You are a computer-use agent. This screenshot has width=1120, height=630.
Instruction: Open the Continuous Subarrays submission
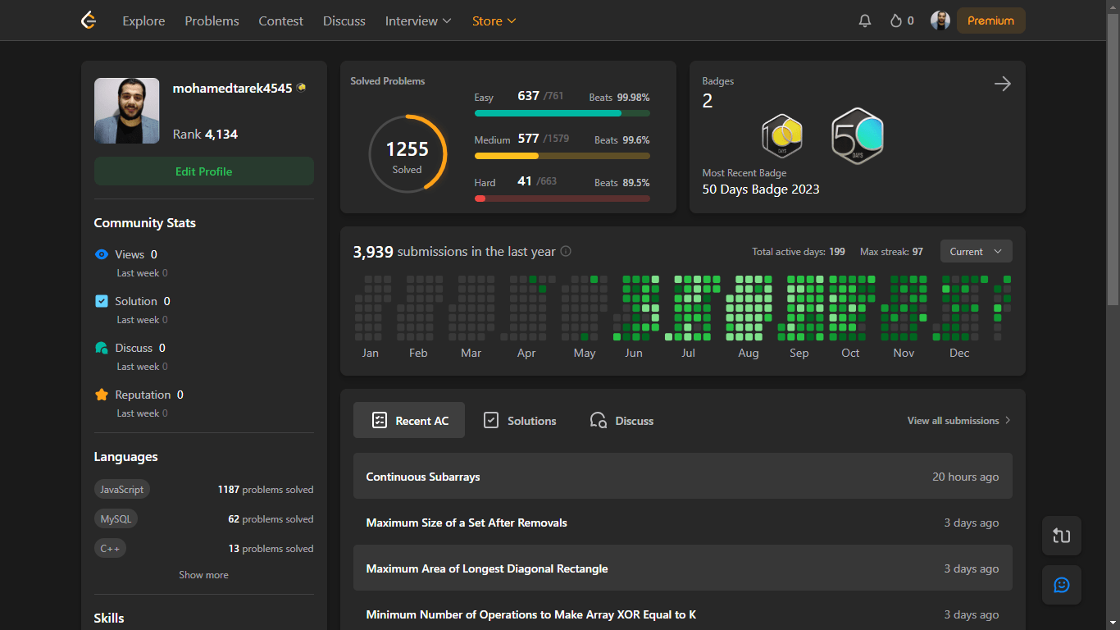(x=683, y=477)
